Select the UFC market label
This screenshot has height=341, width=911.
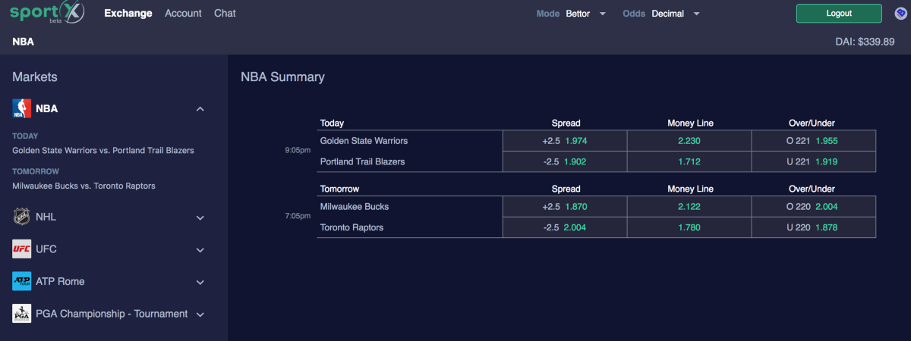(x=46, y=249)
